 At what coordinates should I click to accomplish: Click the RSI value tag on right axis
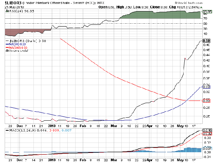[206, 11]
